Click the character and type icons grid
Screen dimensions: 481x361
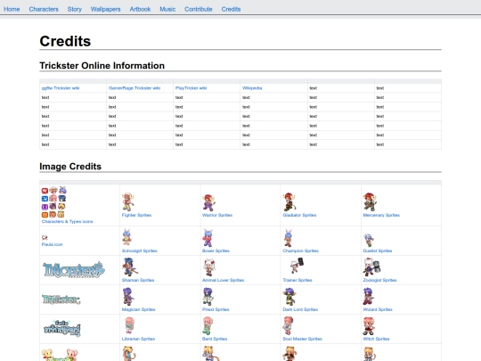click(54, 202)
